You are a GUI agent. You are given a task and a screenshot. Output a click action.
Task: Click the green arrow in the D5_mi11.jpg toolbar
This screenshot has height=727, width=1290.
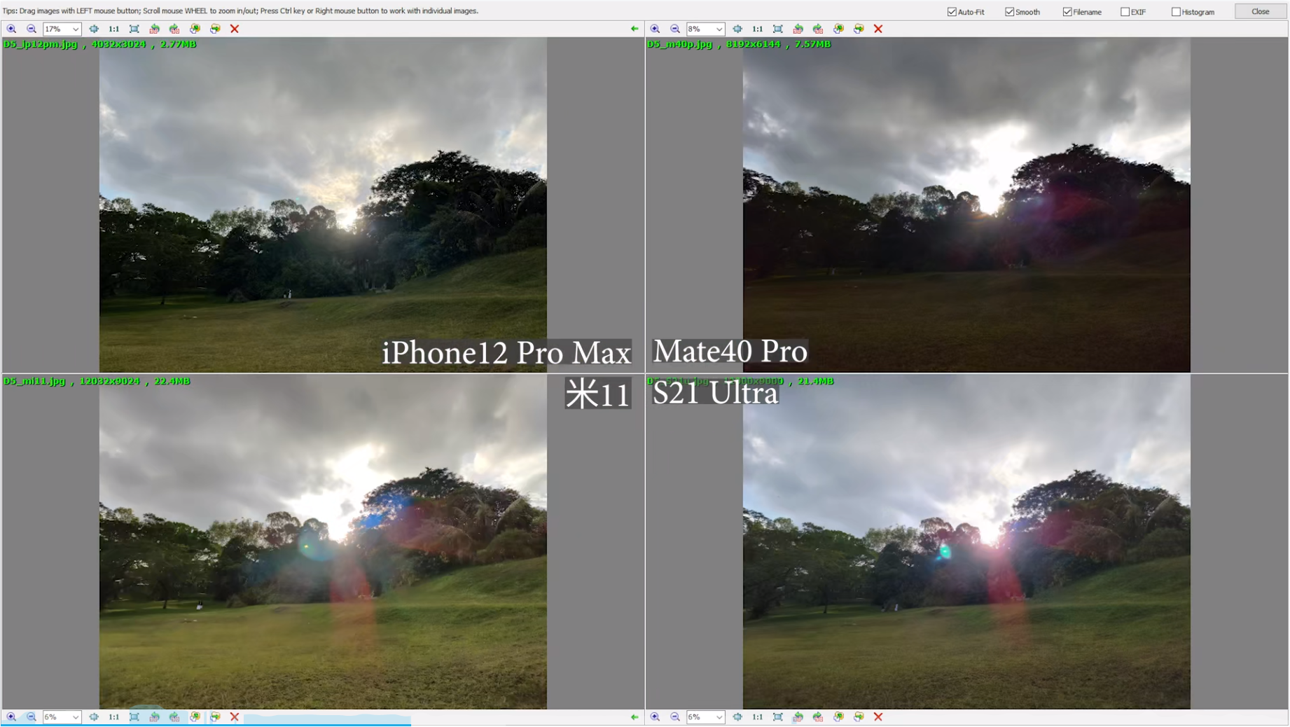[x=634, y=716]
